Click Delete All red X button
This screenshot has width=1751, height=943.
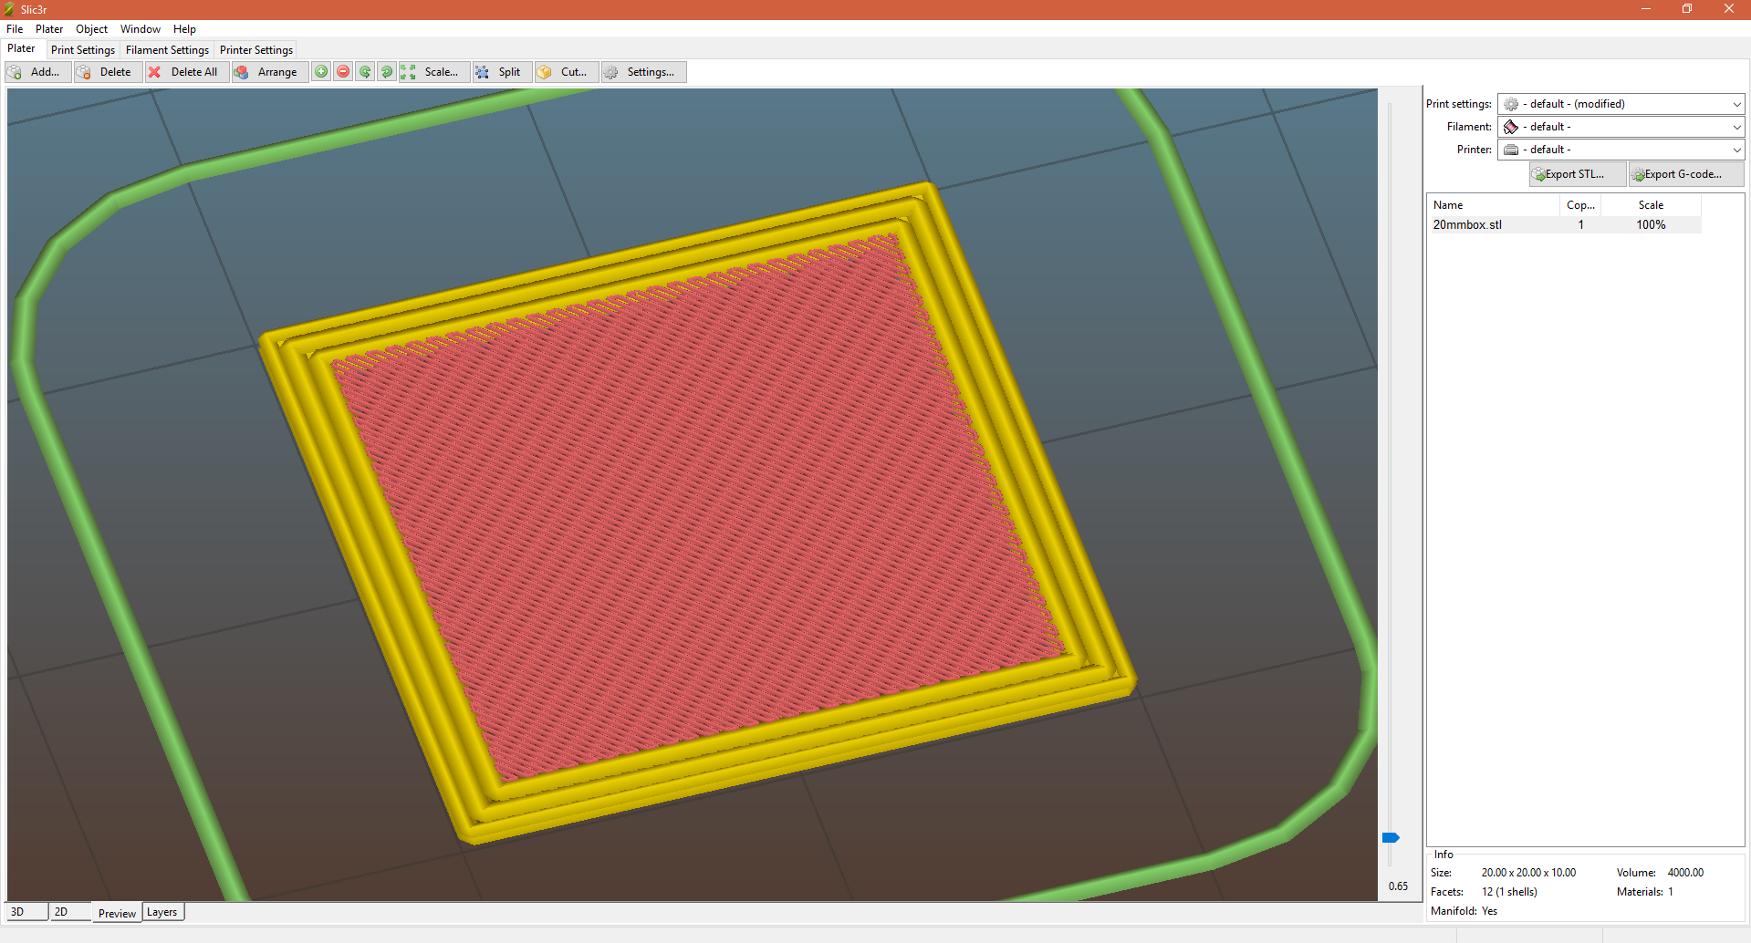tap(187, 72)
